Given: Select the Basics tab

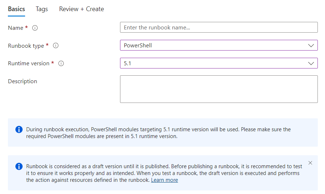Looking at the screenshot, I should click(x=16, y=9).
